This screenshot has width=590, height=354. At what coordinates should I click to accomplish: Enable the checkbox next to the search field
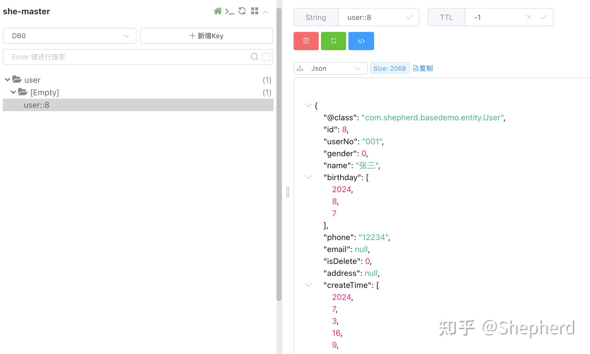pyautogui.click(x=266, y=57)
